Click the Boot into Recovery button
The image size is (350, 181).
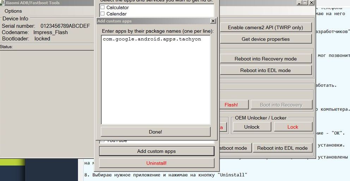tap(281, 105)
